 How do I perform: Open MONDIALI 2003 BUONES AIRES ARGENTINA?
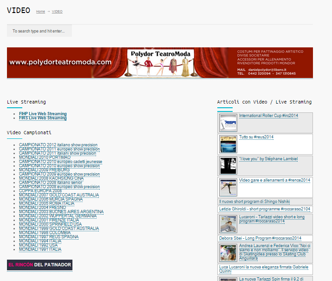61,212
